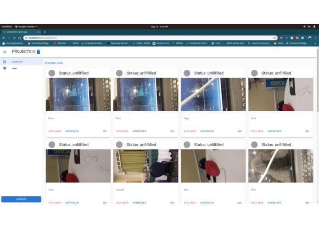Open the 1337x.to bookmark
319x227 pixels.
pyautogui.click(x=178, y=43)
